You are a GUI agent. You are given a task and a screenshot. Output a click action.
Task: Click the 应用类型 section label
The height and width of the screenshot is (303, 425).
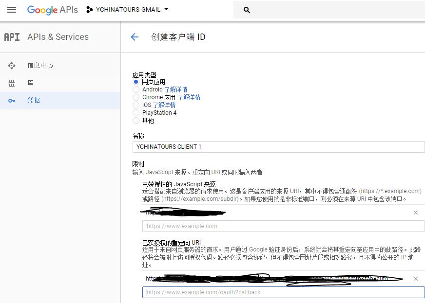click(144, 75)
